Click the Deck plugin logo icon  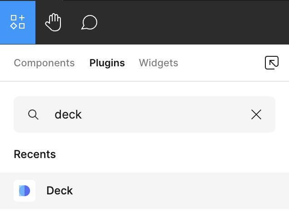(x=25, y=191)
